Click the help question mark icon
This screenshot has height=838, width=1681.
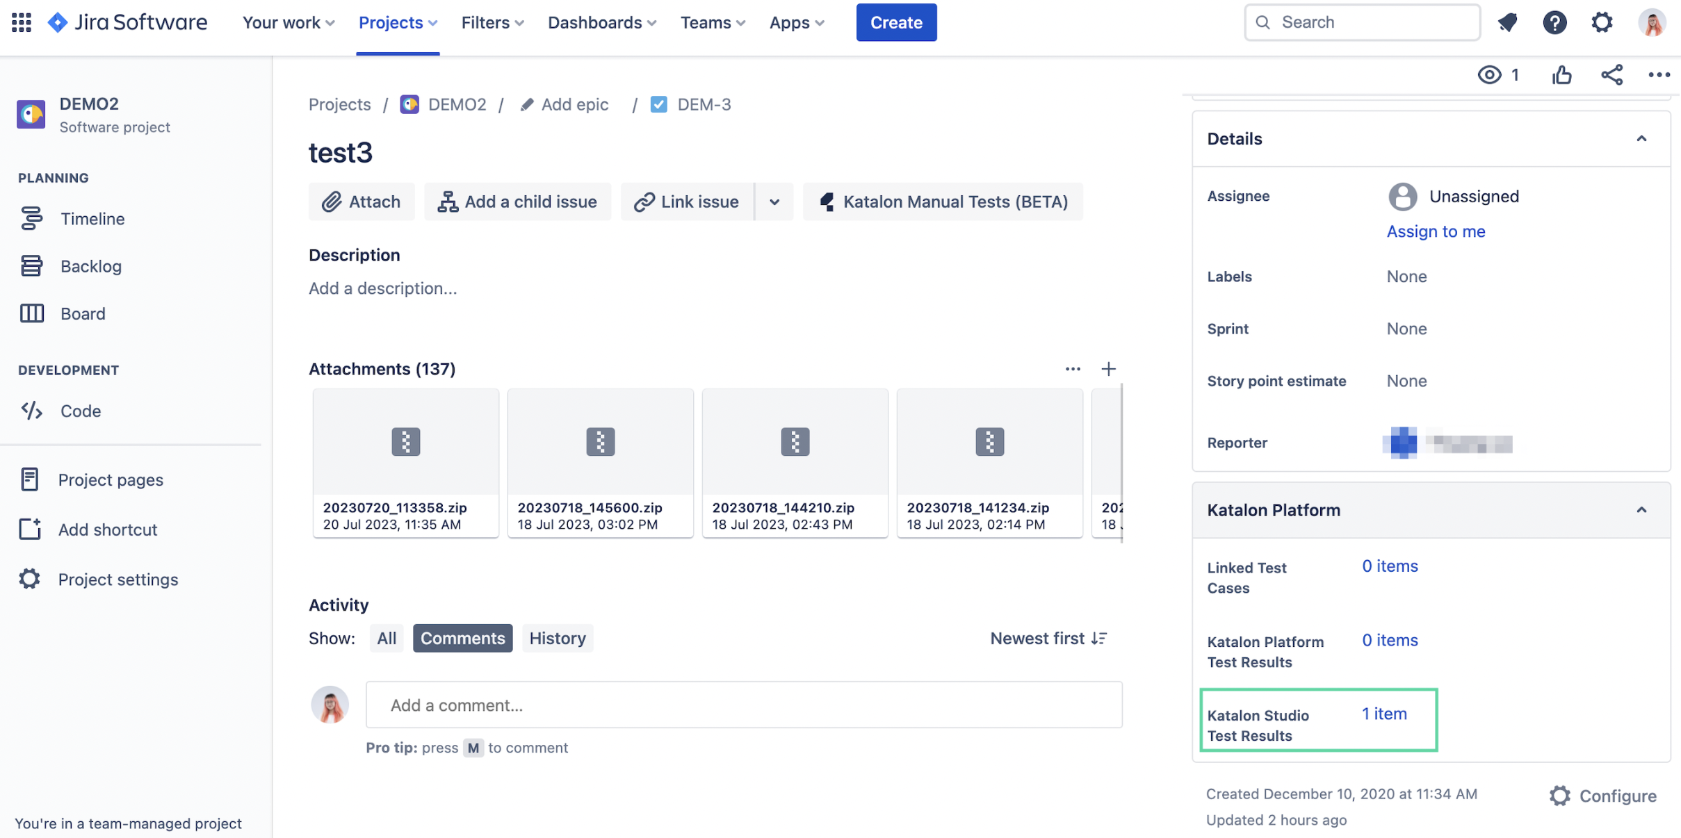coord(1554,22)
